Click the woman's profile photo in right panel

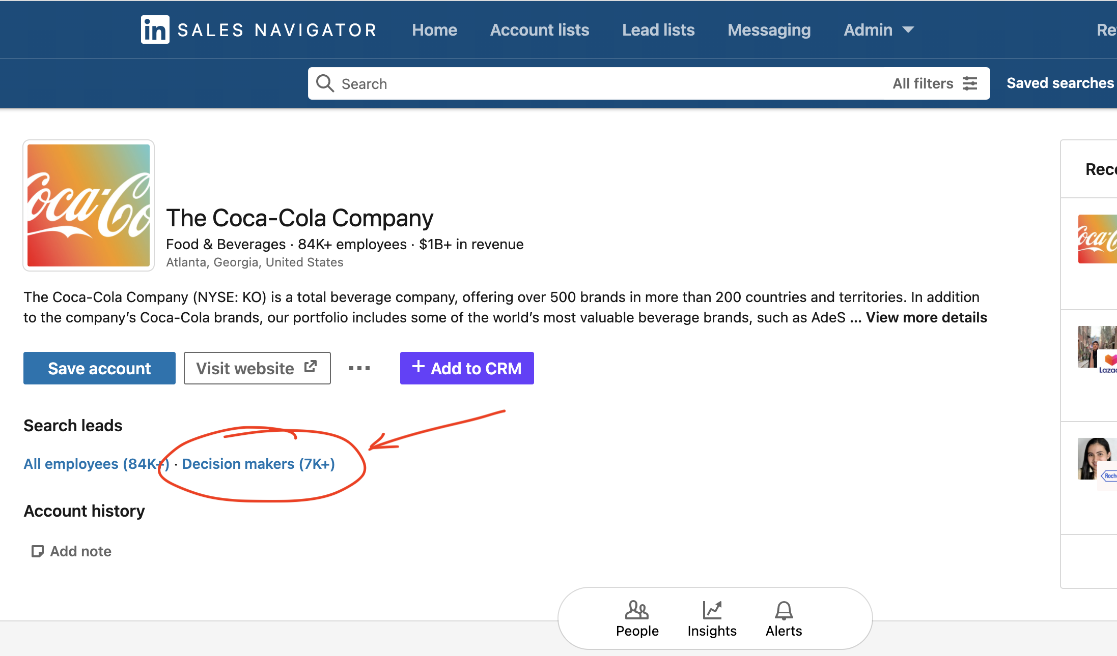[1096, 459]
